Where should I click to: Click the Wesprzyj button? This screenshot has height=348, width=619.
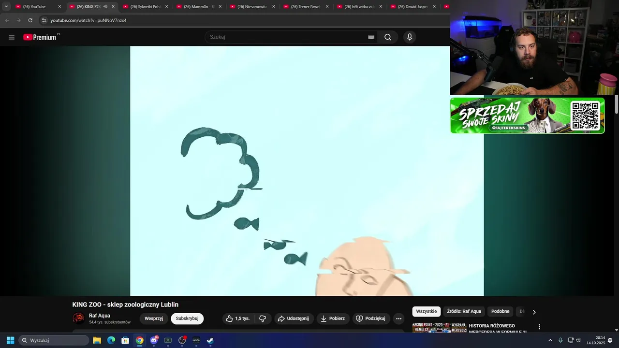pos(154,319)
